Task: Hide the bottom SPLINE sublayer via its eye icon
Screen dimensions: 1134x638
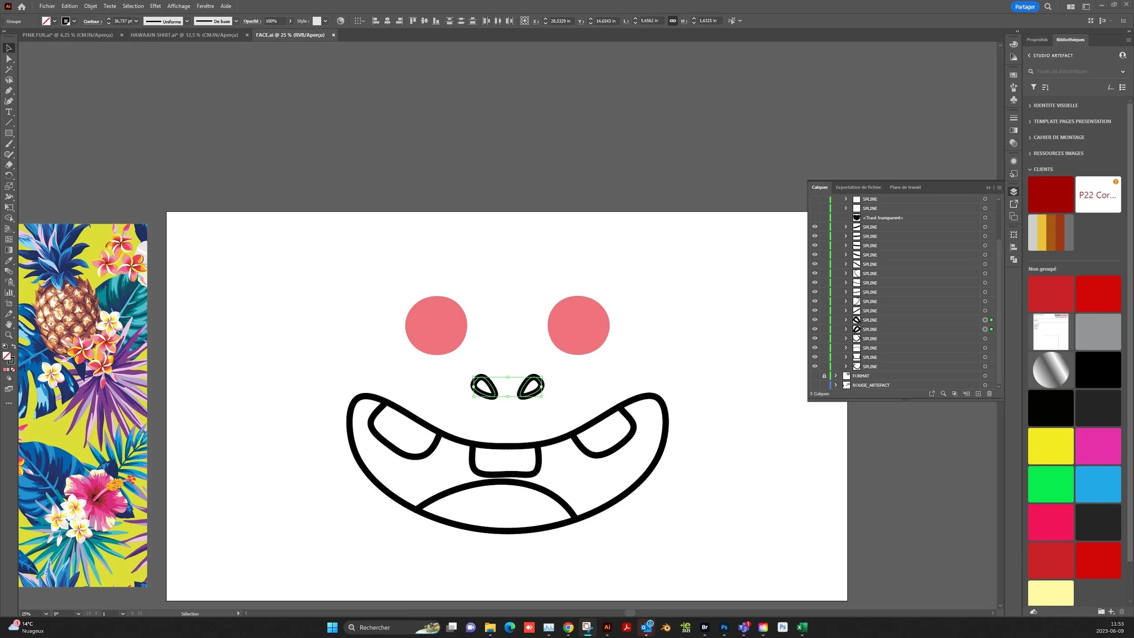Action: click(815, 366)
